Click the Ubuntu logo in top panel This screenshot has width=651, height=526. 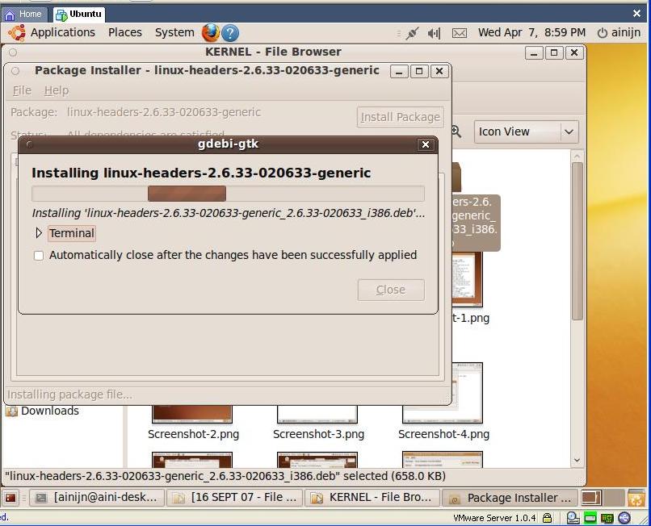(x=17, y=33)
